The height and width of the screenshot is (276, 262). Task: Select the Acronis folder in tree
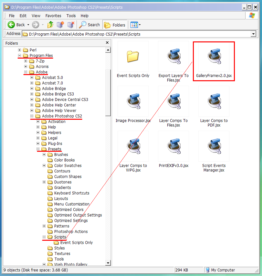42,67
